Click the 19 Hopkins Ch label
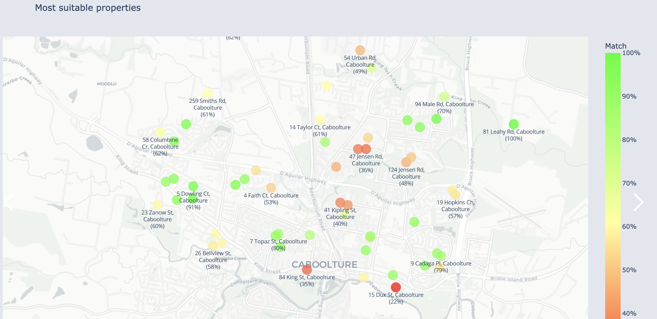 (455, 209)
